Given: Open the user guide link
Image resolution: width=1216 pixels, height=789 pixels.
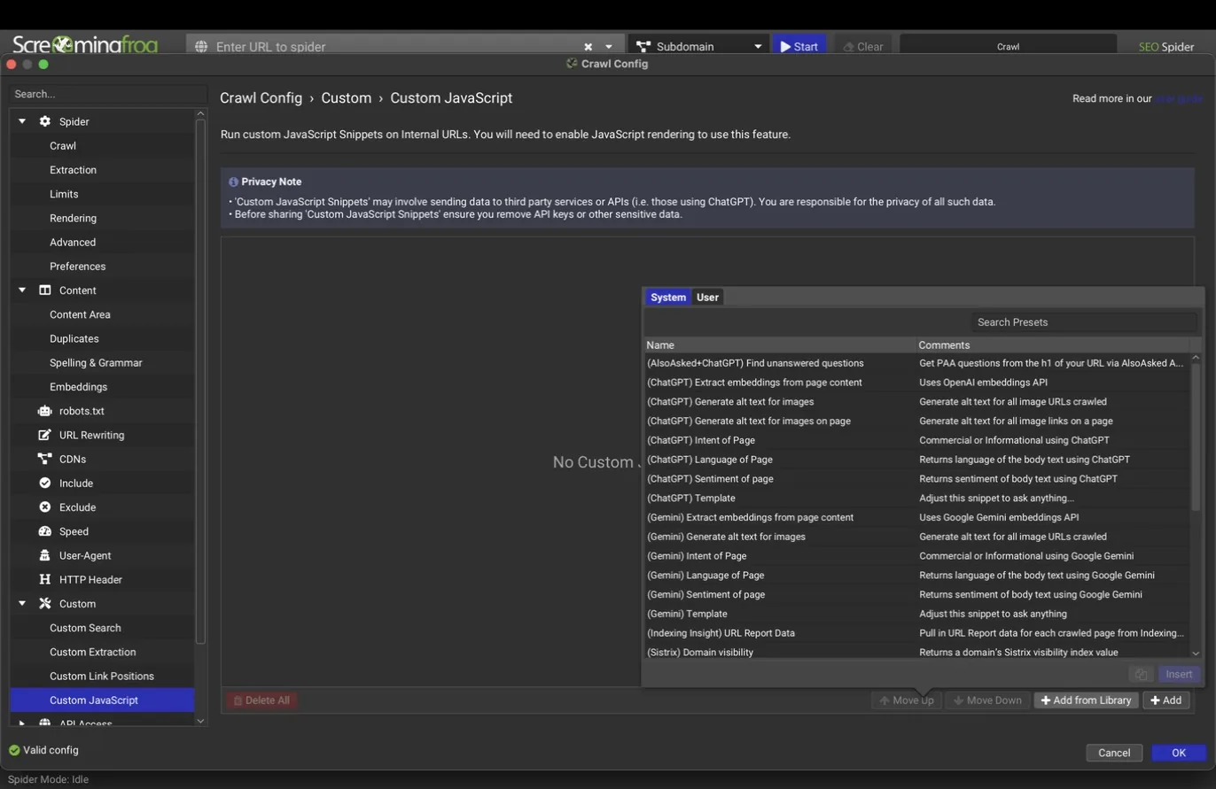Looking at the screenshot, I should 1178,98.
